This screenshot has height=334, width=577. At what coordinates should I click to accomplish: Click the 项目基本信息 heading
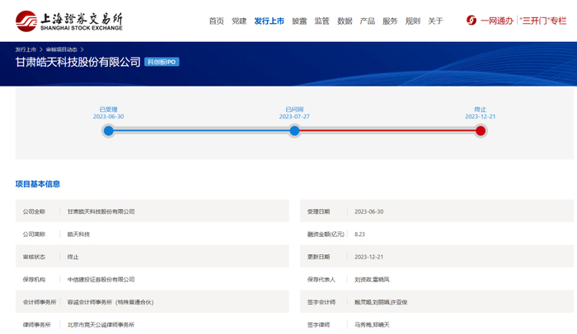[38, 183]
